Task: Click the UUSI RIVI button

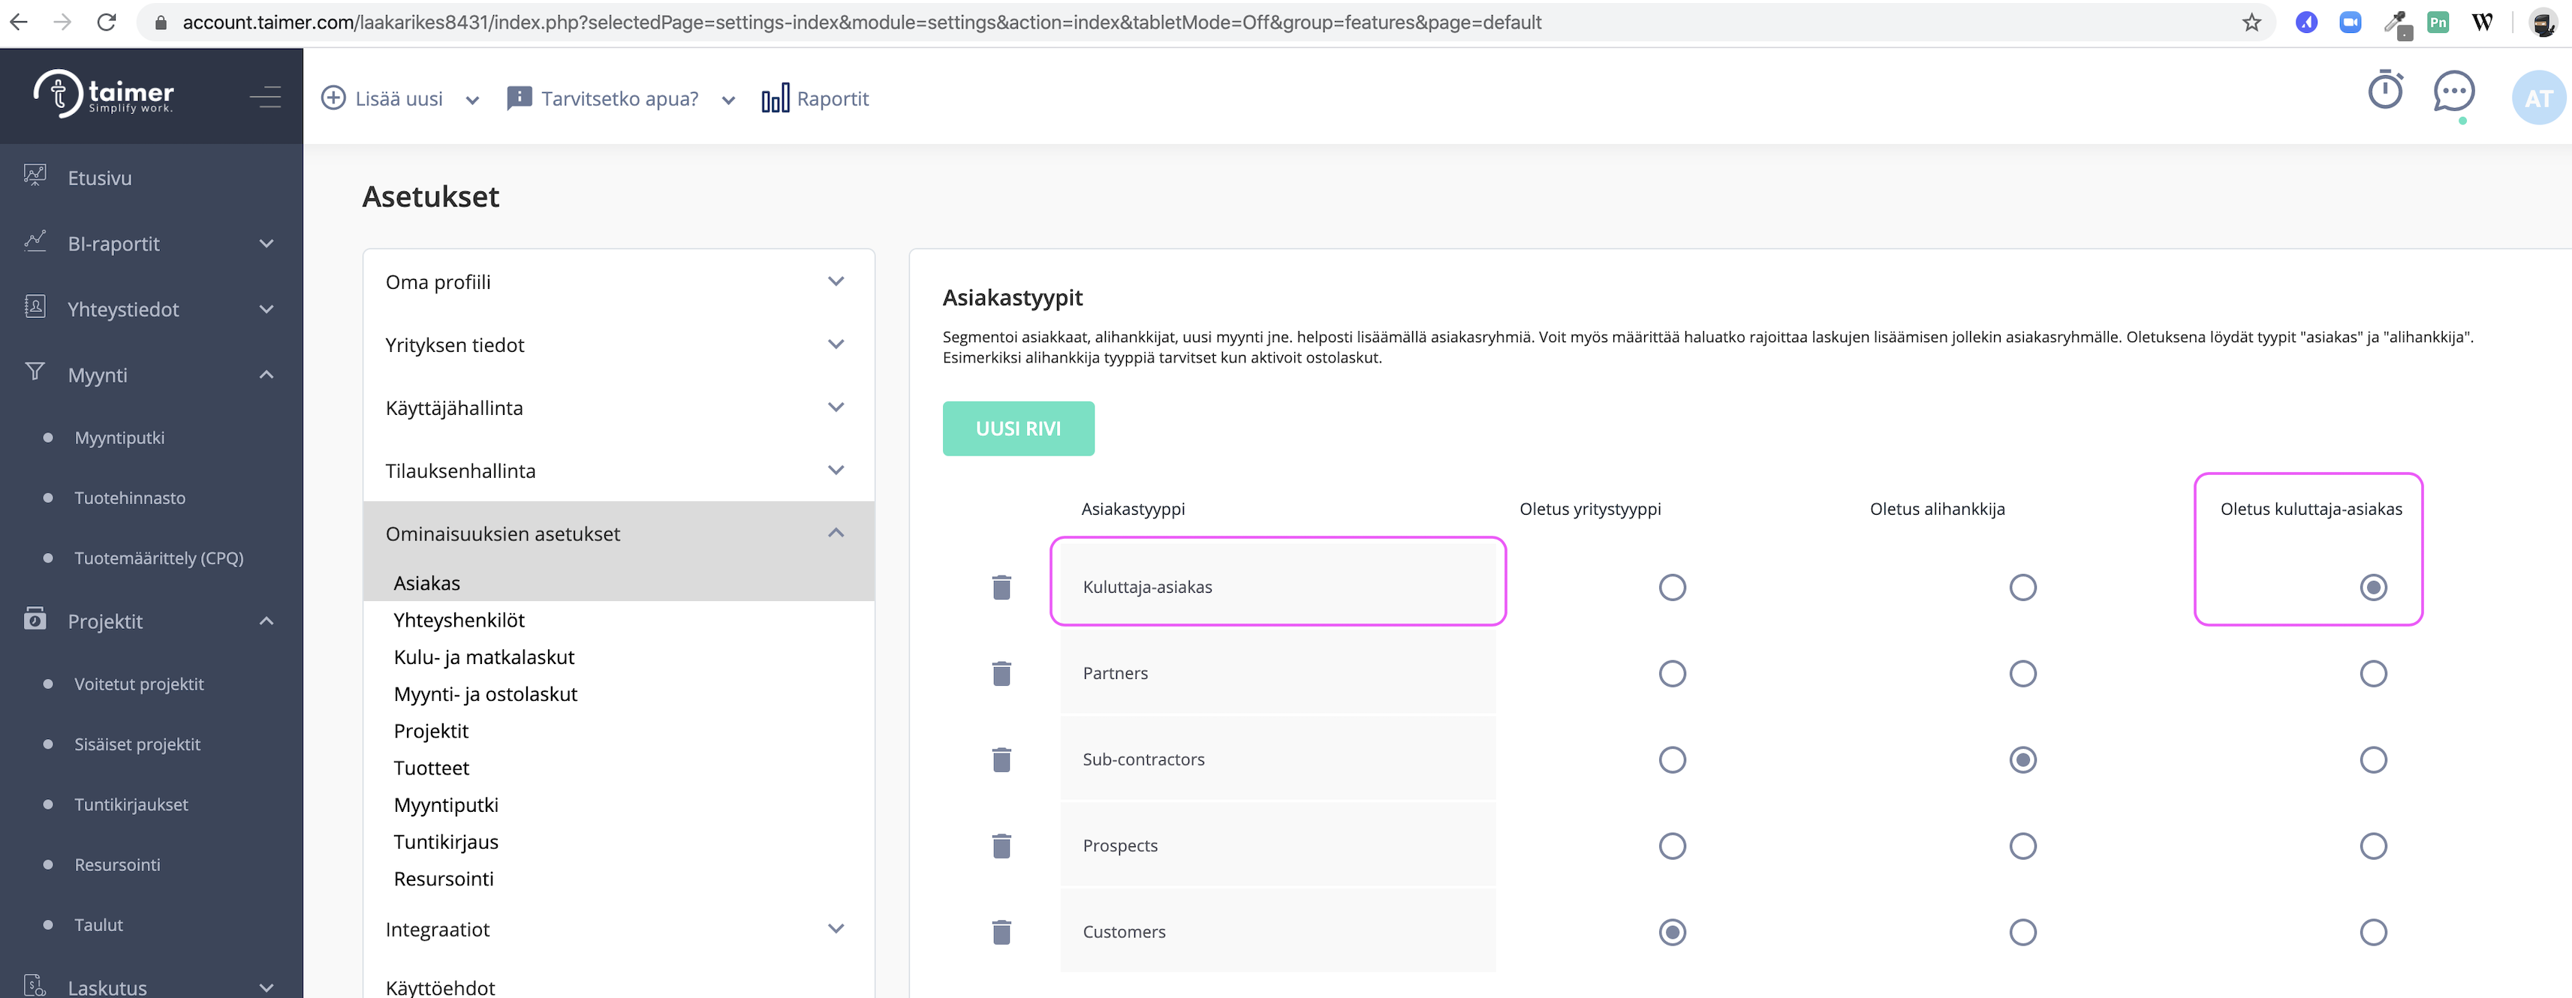Action: pyautogui.click(x=1017, y=428)
